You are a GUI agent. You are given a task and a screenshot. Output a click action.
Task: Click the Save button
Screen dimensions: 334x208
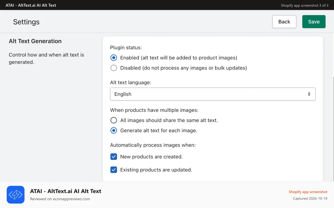point(314,22)
